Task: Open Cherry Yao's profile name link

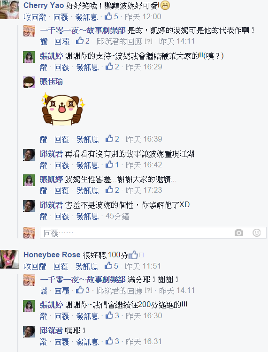Action: (44, 5)
